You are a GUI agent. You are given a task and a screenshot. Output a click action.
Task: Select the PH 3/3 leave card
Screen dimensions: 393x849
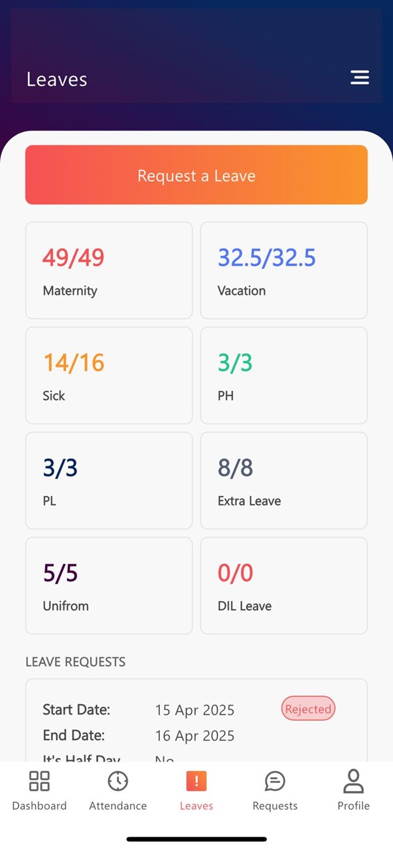tap(284, 375)
